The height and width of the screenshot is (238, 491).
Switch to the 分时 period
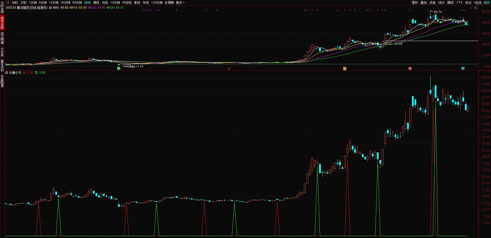coord(15,2)
